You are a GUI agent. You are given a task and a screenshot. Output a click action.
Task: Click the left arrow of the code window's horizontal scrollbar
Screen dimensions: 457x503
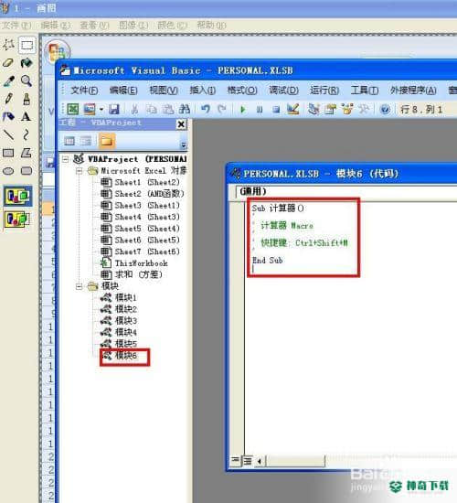(x=259, y=461)
